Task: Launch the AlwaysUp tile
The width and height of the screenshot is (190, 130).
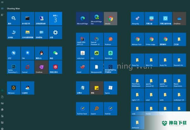Action: (x=137, y=19)
